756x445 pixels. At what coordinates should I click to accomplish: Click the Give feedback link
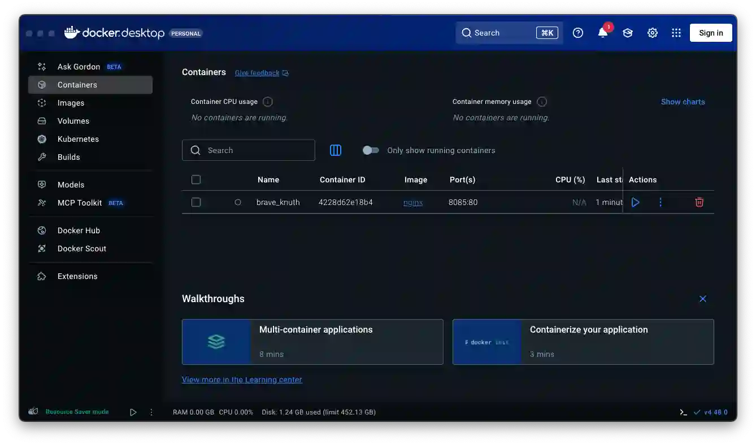[257, 72]
